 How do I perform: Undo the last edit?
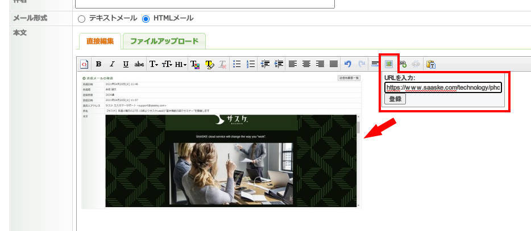pos(348,64)
